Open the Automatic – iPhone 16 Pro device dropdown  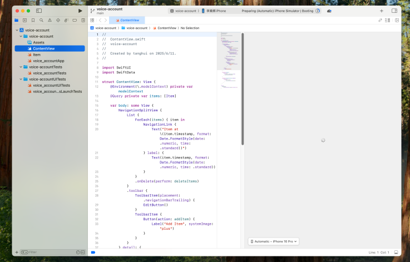(x=274, y=241)
